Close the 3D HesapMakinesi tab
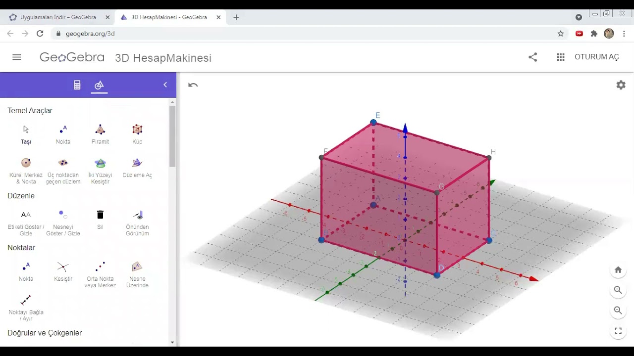Image resolution: width=634 pixels, height=356 pixels. click(218, 17)
